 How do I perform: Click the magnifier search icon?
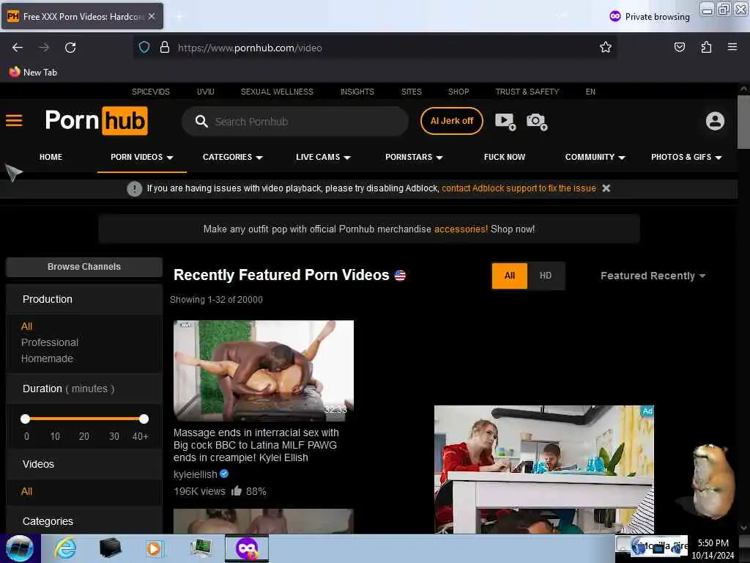click(201, 122)
